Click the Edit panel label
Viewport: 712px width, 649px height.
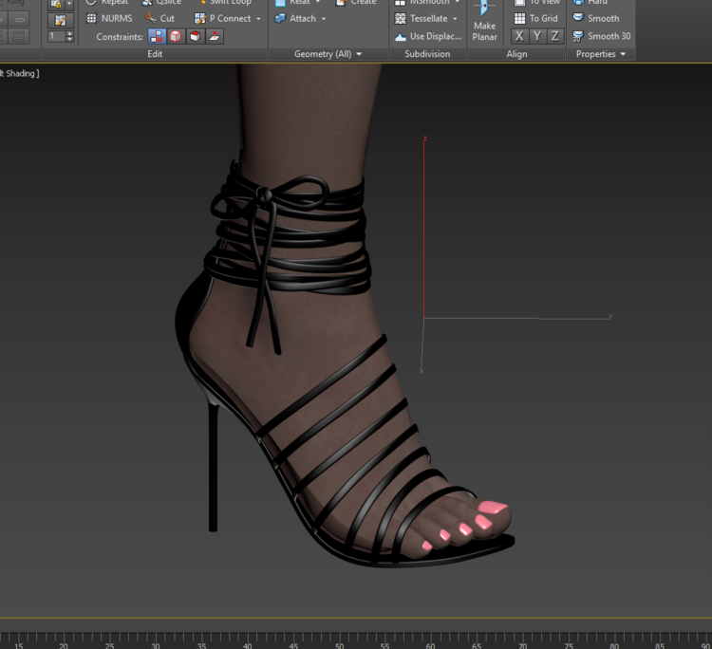155,54
